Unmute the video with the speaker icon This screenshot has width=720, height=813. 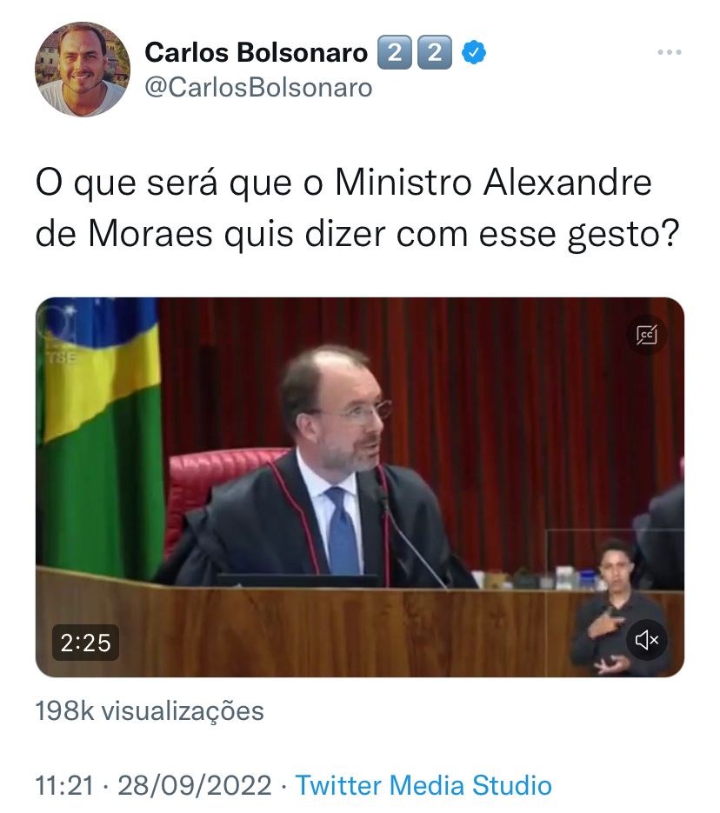[646, 640]
